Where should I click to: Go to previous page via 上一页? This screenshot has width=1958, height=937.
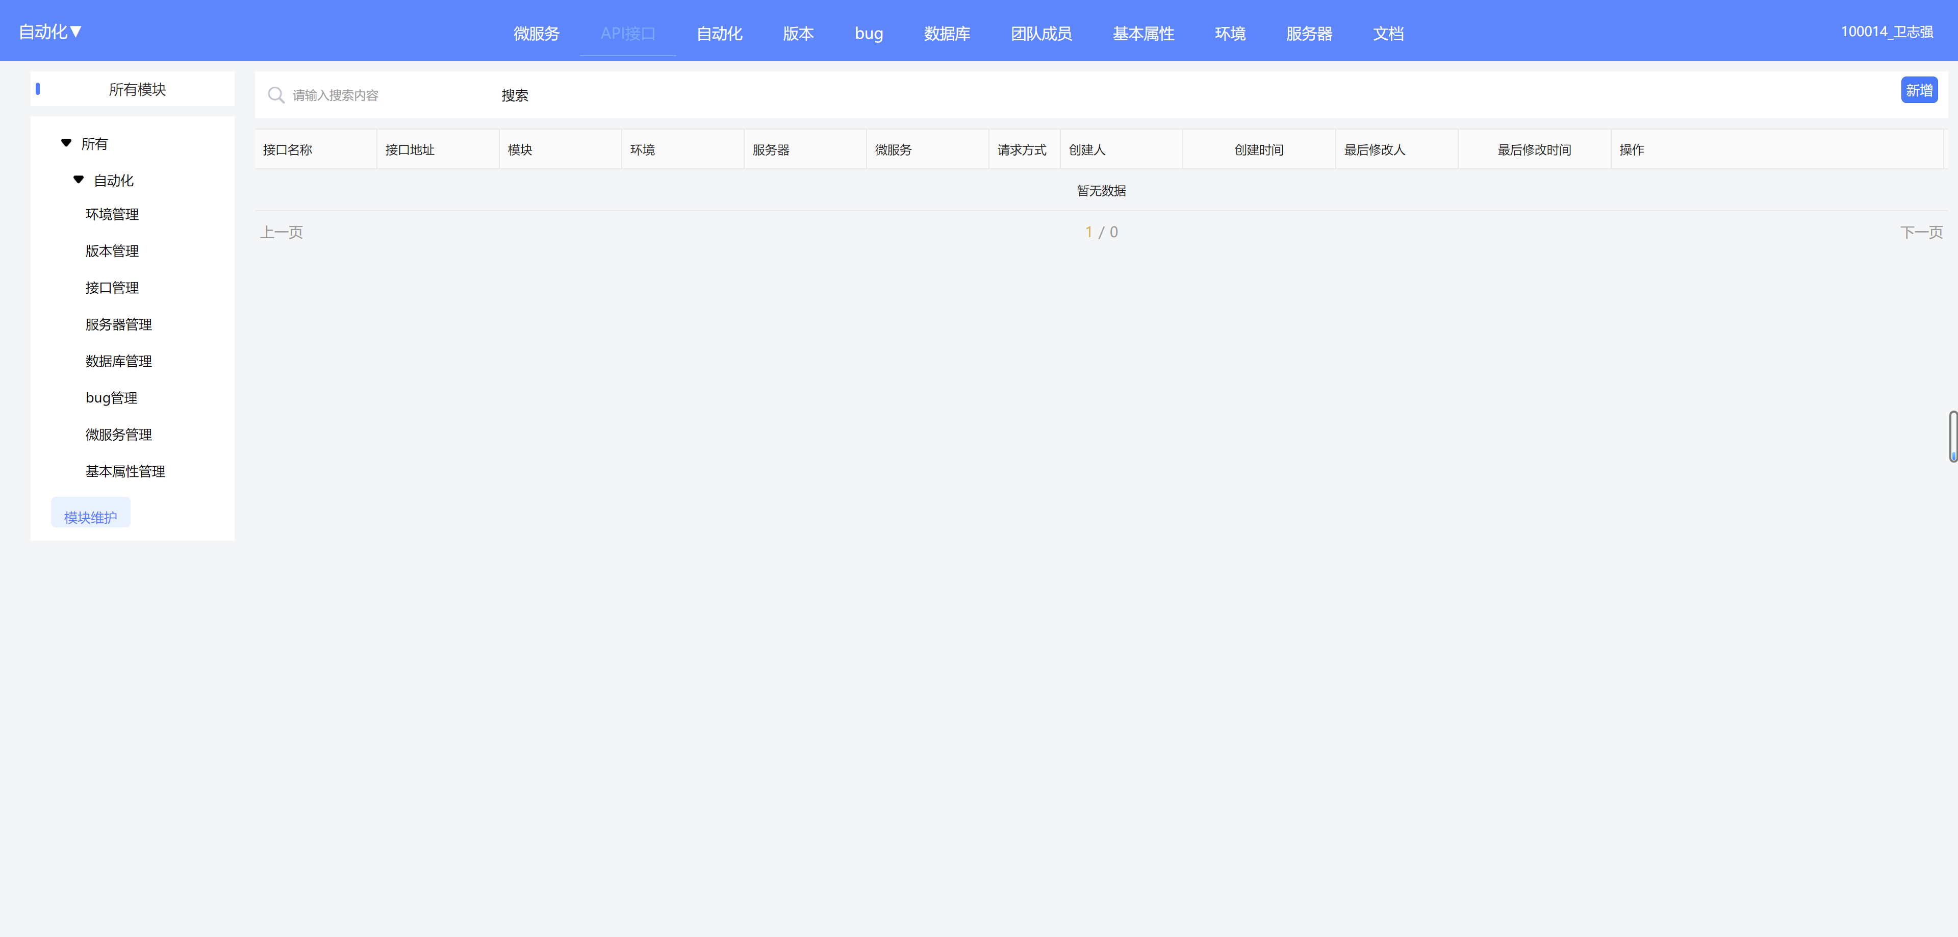coord(281,232)
